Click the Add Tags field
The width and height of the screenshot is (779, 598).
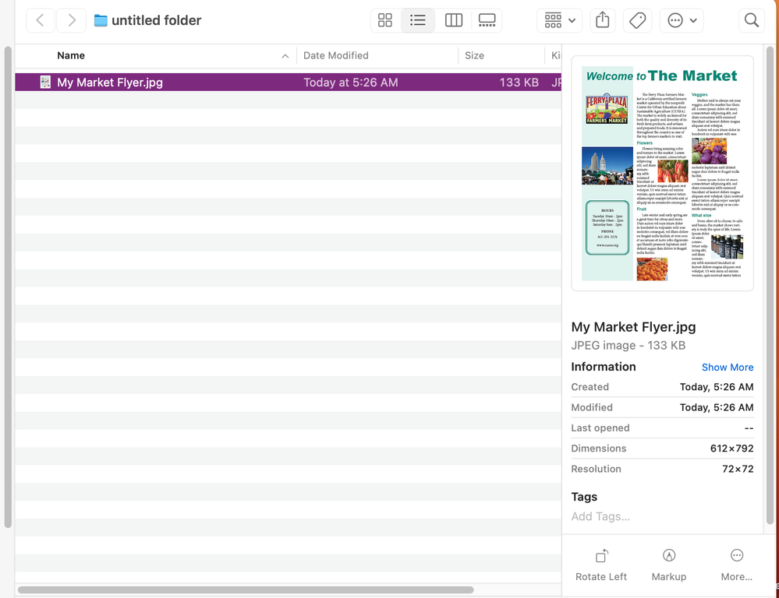click(x=600, y=516)
